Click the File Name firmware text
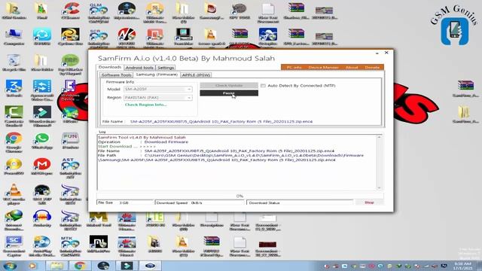The image size is (482, 271). coord(221,122)
